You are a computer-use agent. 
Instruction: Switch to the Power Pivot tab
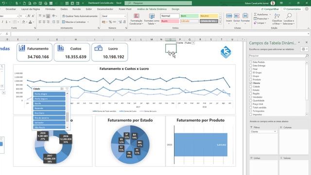click(125, 9)
